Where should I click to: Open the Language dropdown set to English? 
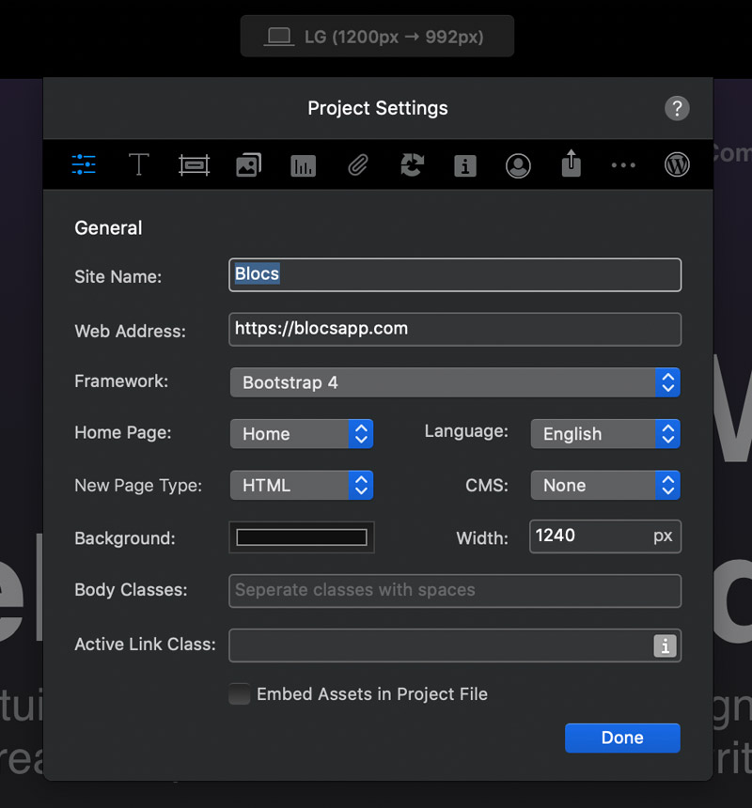tap(605, 434)
